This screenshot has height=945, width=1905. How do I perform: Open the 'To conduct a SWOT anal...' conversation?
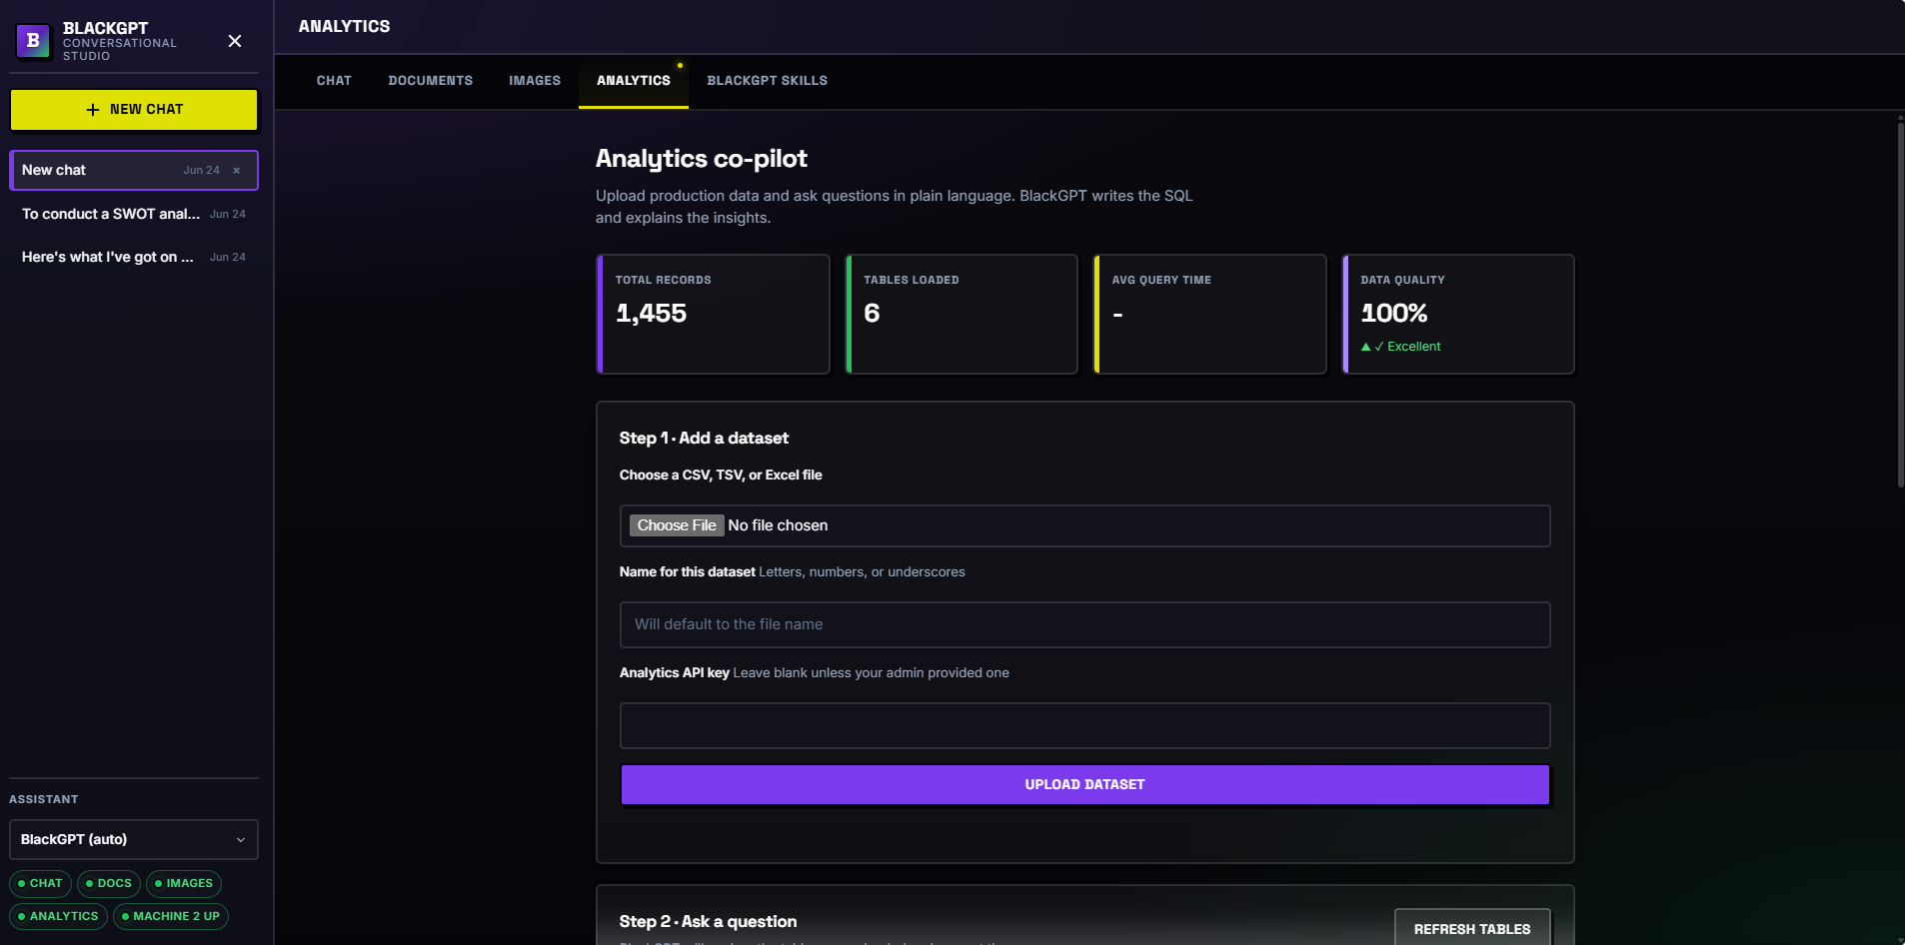tap(134, 214)
